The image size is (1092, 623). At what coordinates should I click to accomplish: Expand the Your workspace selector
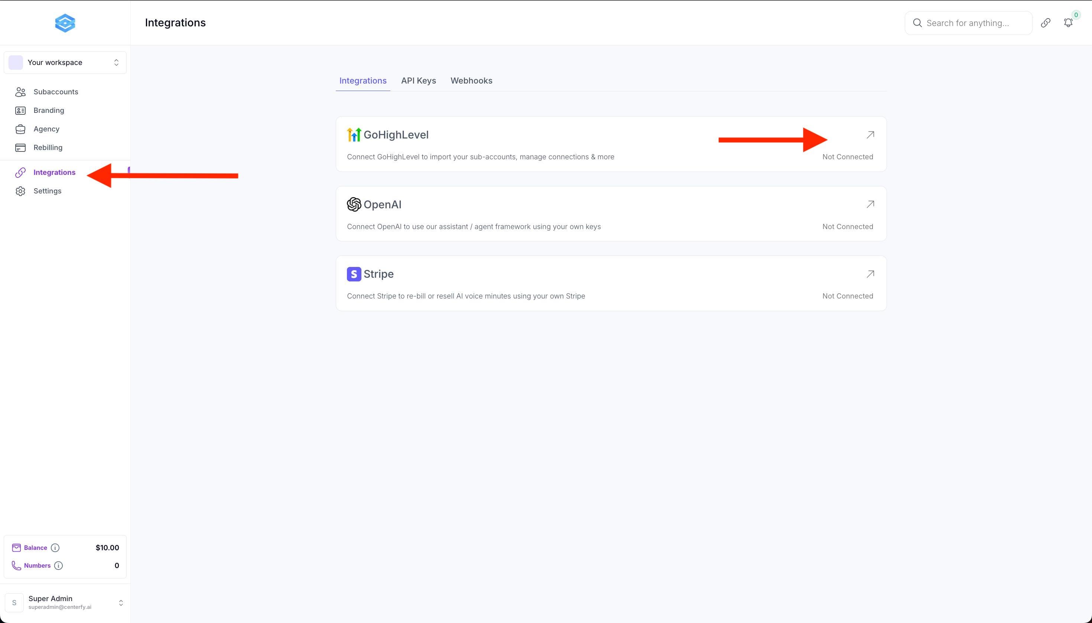65,62
